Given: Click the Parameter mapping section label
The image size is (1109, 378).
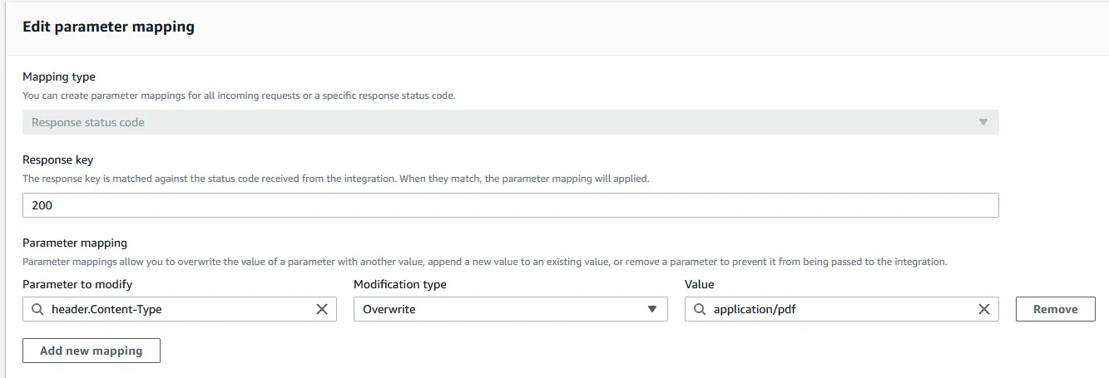Looking at the screenshot, I should tap(75, 243).
